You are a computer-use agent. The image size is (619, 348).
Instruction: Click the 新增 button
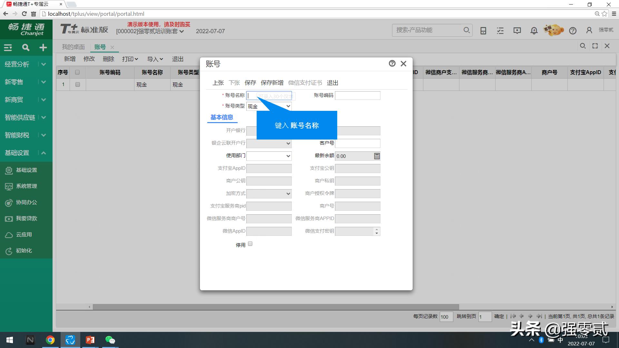pyautogui.click(x=70, y=59)
